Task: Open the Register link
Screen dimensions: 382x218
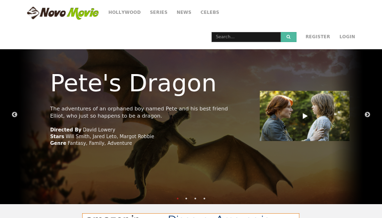Action: pyautogui.click(x=318, y=37)
